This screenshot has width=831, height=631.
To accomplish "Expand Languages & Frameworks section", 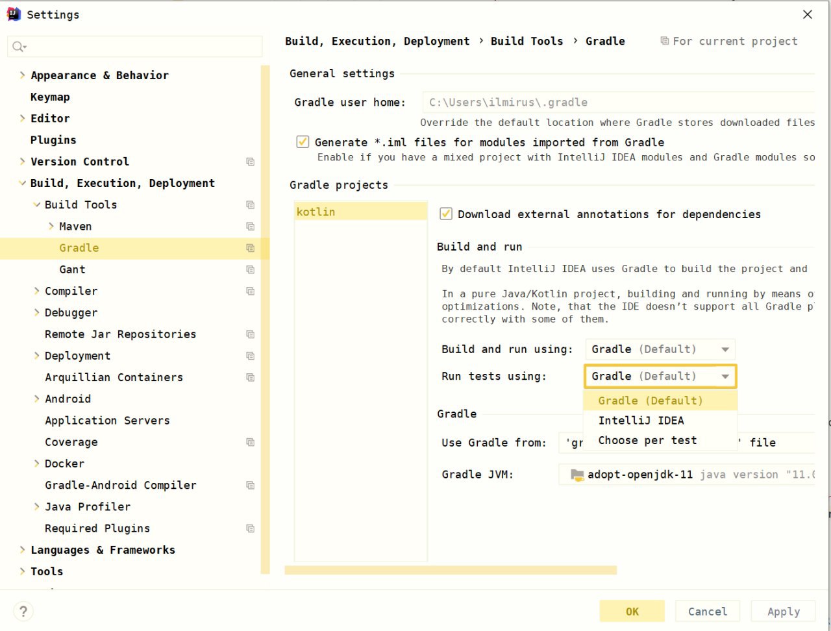I will 23,550.
